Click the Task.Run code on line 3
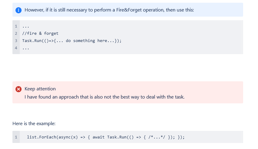The image size is (258, 149). tap(72, 41)
